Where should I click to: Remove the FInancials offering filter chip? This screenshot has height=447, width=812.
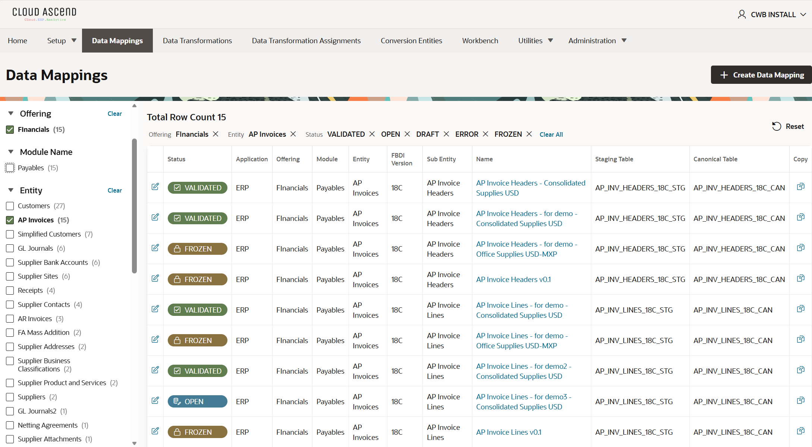pos(215,134)
